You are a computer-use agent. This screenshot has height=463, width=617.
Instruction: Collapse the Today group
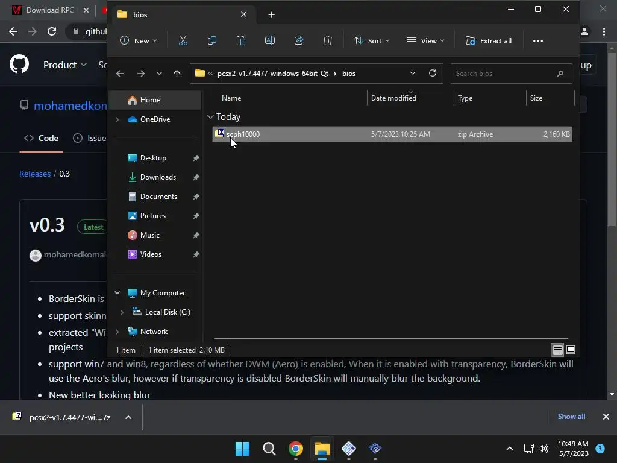[210, 117]
